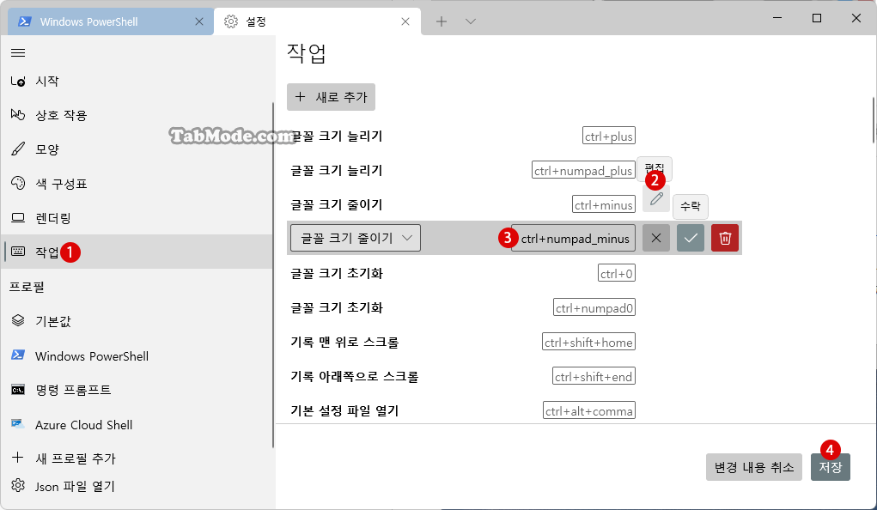Click the actions list vertical scrollbar
The height and width of the screenshot is (510, 877).
click(874, 120)
